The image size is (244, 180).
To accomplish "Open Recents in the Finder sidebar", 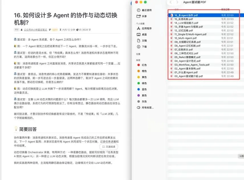I will click(x=144, y=10).
